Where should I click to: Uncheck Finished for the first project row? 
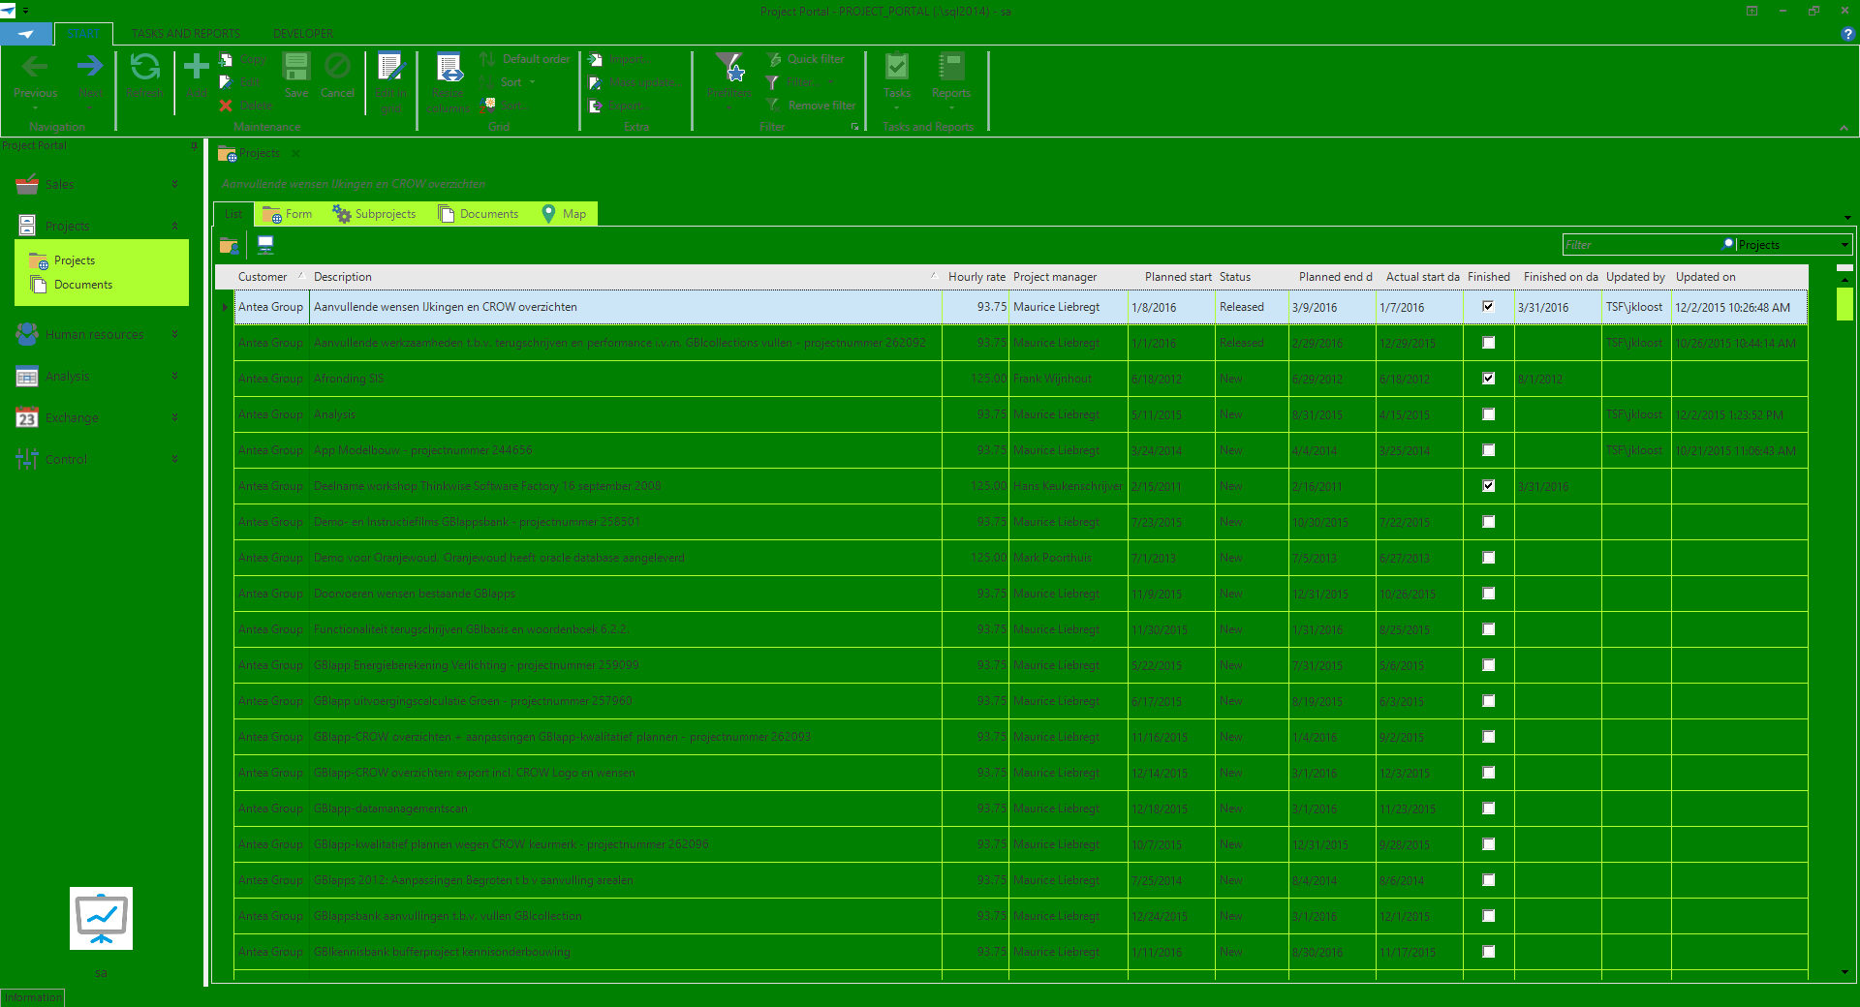point(1489,307)
